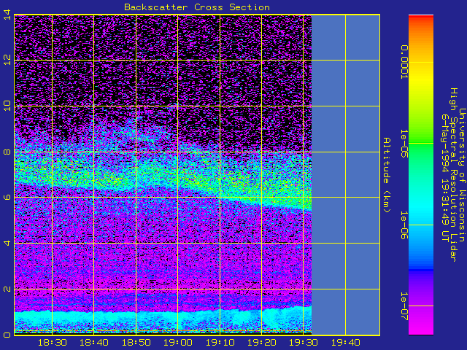Viewport: 467px width, 350px height.
Task: Click 'High Spectral Resolution Lidar' text
Action: tap(453, 175)
